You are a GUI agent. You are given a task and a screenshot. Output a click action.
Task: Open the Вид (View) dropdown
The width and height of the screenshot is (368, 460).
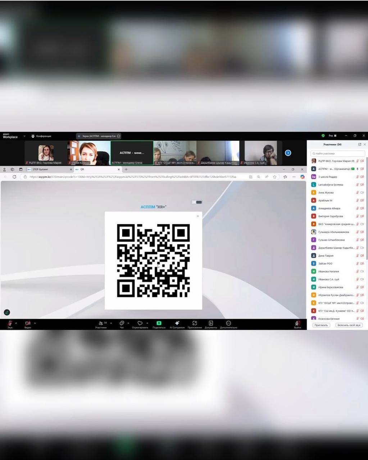click(x=332, y=136)
